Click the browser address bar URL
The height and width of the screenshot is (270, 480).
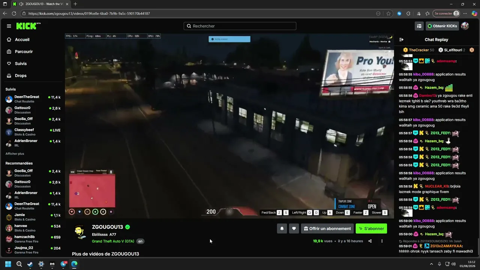pos(89,13)
